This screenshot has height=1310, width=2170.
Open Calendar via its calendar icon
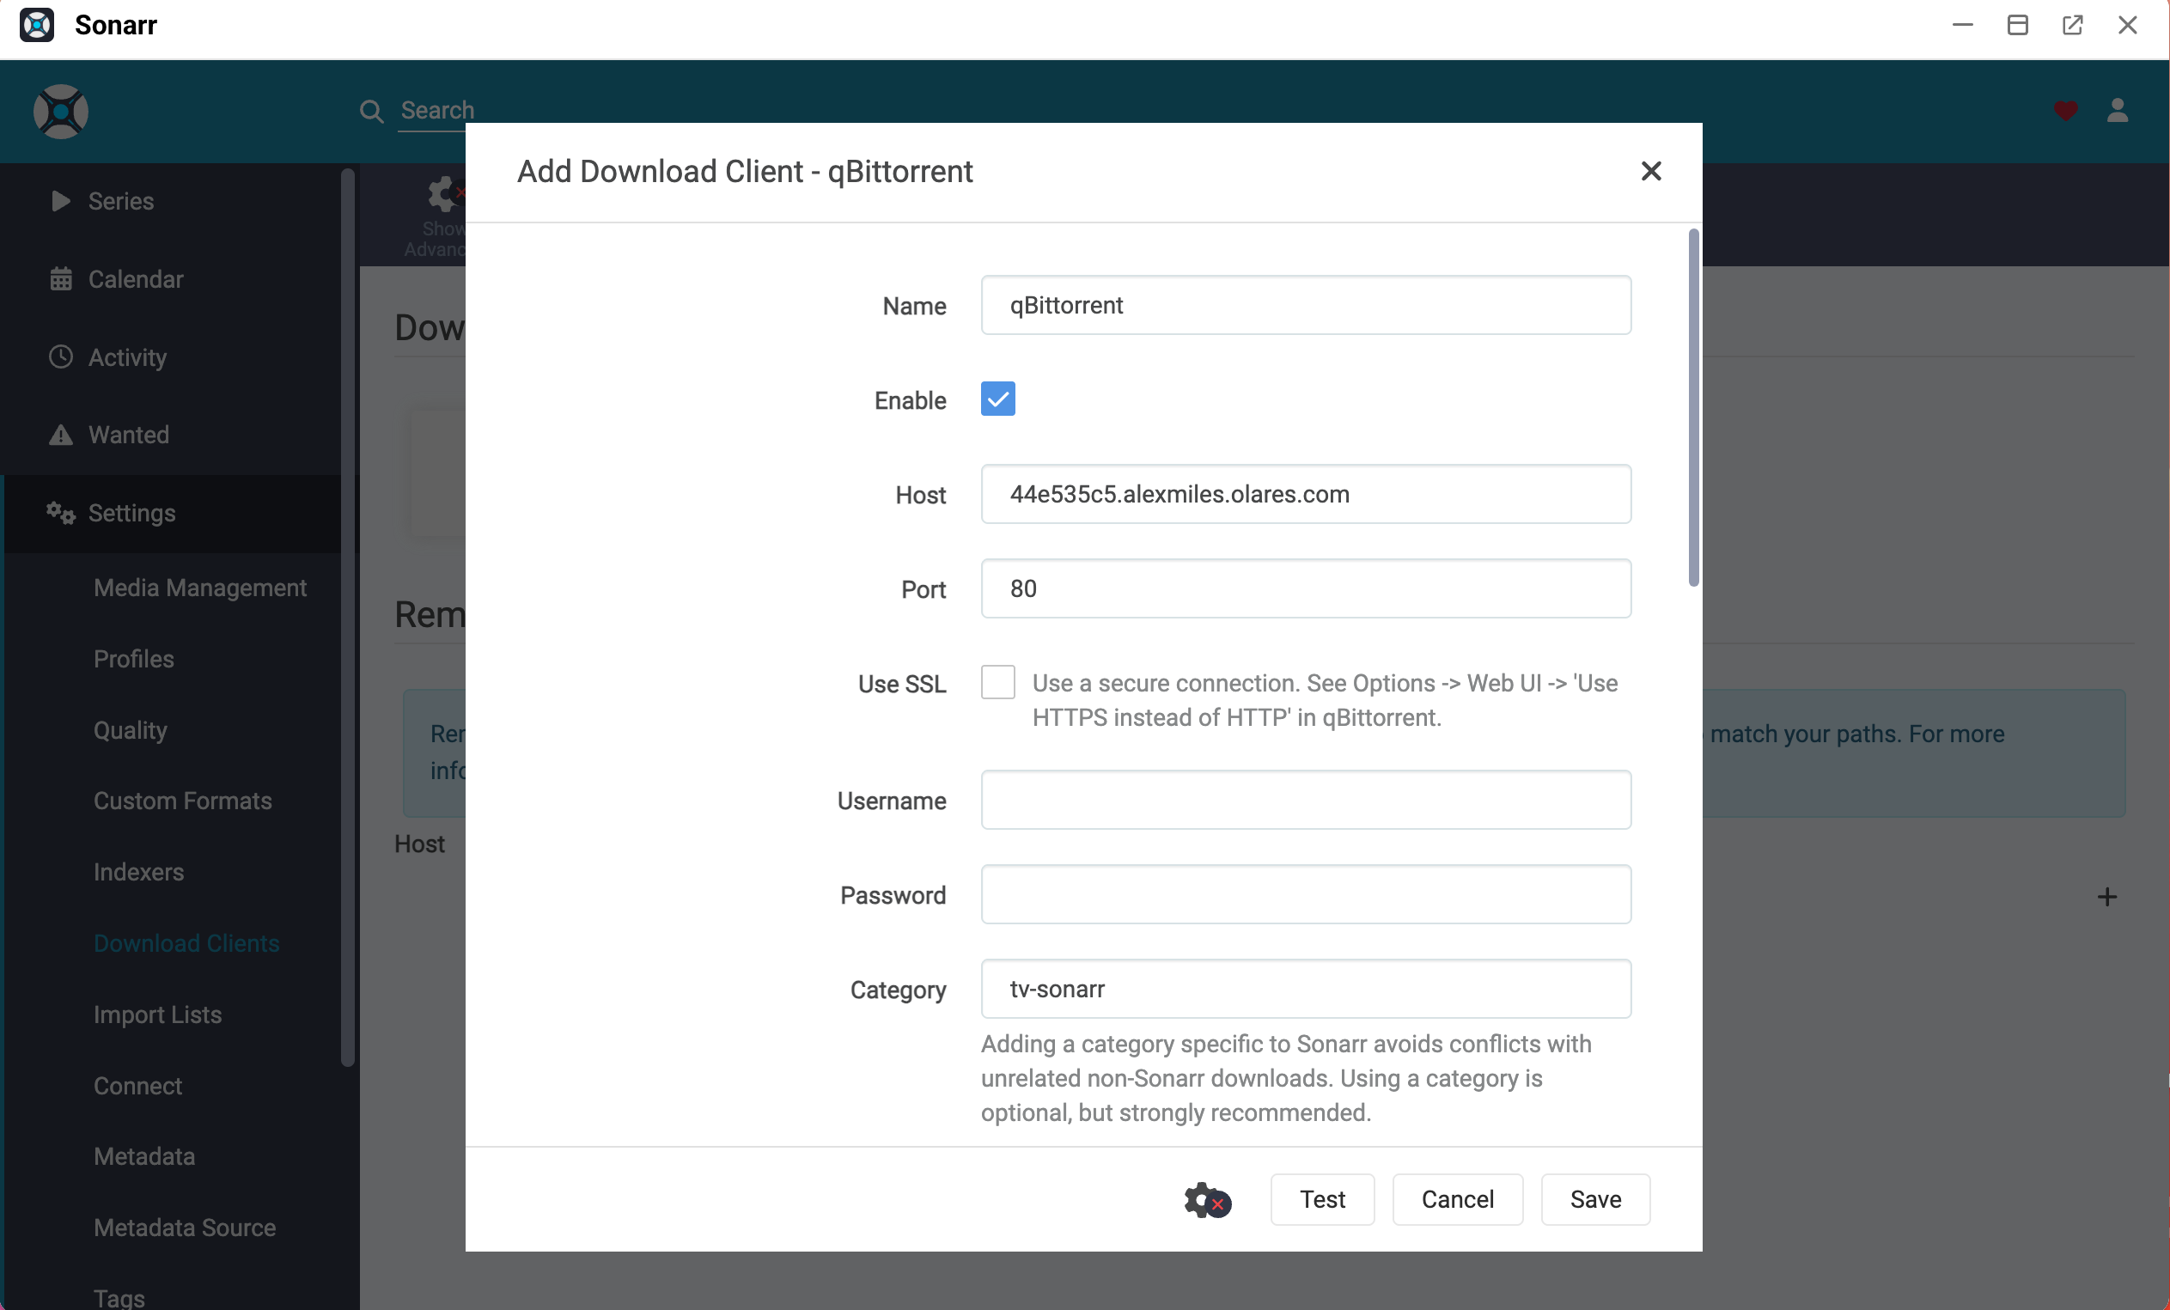(60, 278)
